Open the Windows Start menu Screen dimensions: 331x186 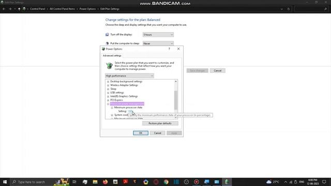coord(5,182)
